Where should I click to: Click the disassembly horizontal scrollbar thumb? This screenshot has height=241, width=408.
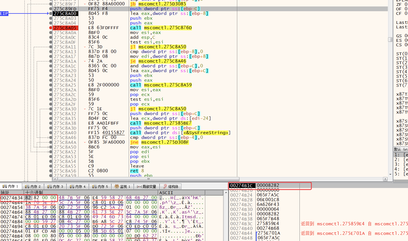point(148,179)
